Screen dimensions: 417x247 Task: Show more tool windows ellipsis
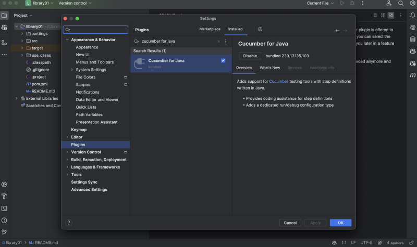(x=4, y=55)
